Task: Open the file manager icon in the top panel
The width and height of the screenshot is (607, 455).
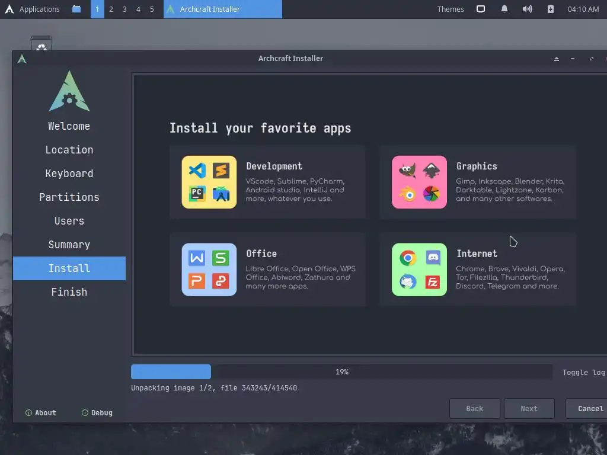Action: [76, 9]
